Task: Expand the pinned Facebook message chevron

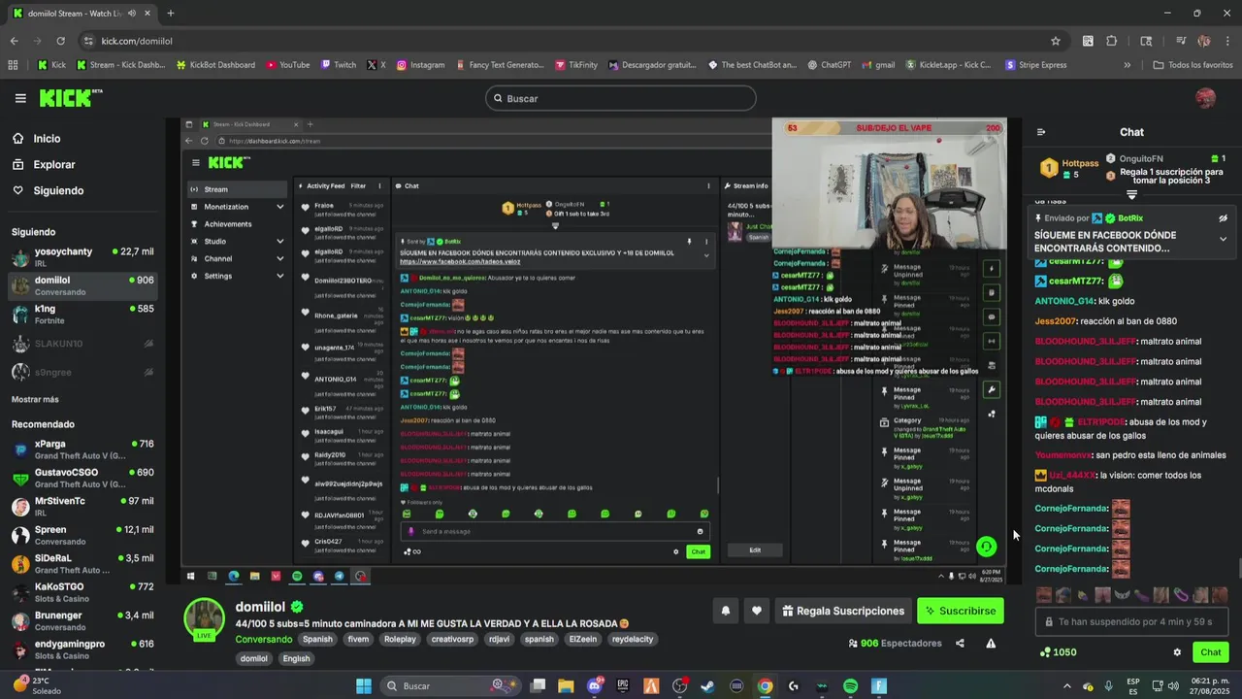Action: click(1223, 239)
